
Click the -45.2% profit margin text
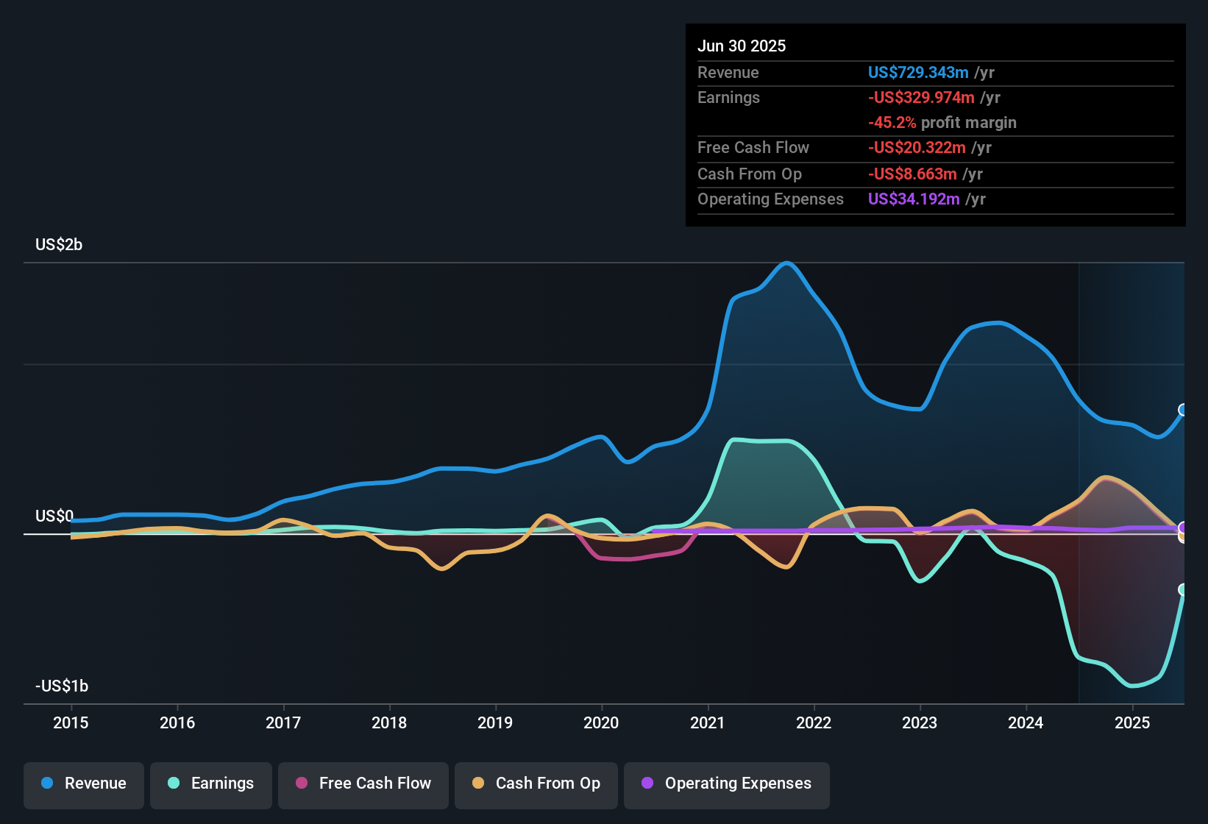click(943, 122)
